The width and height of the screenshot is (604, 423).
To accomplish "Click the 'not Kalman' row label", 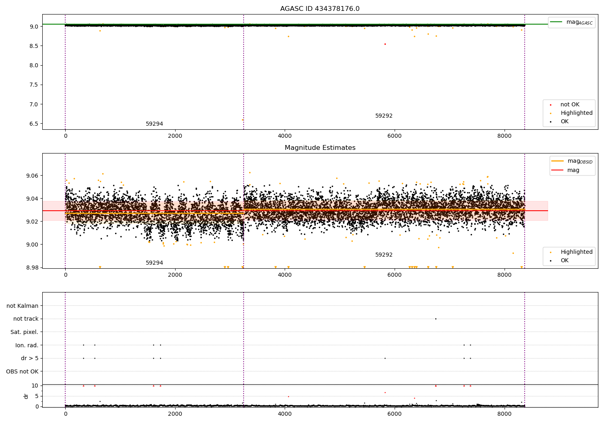I will coord(23,306).
